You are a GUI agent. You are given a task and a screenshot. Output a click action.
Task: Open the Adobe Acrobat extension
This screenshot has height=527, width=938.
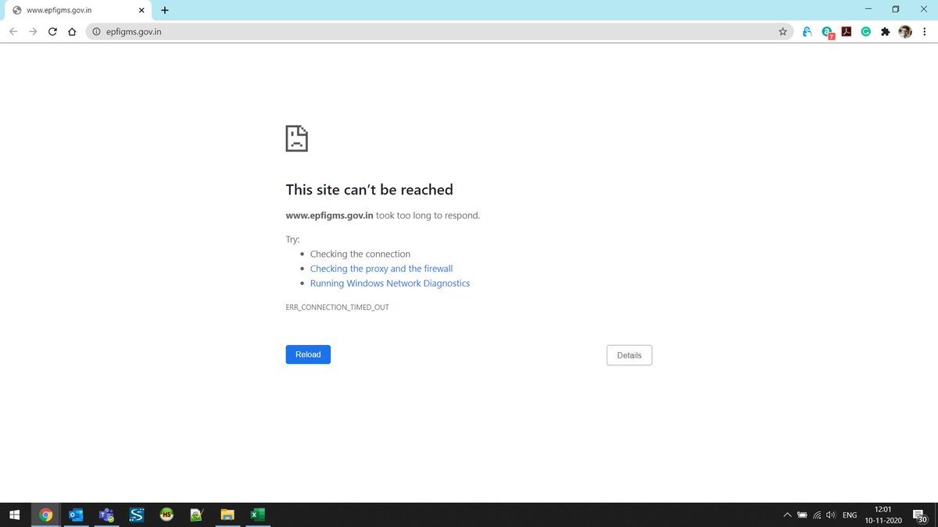(x=846, y=32)
